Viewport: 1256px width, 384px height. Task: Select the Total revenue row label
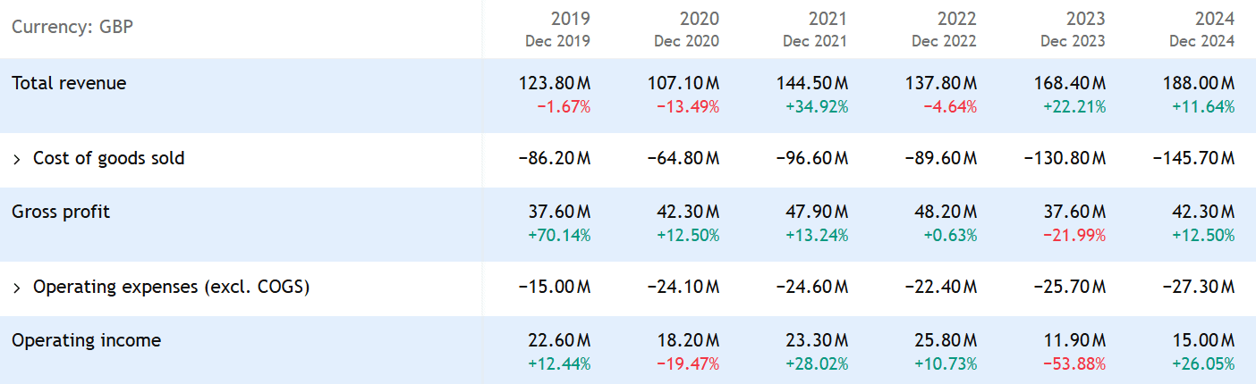pos(69,83)
